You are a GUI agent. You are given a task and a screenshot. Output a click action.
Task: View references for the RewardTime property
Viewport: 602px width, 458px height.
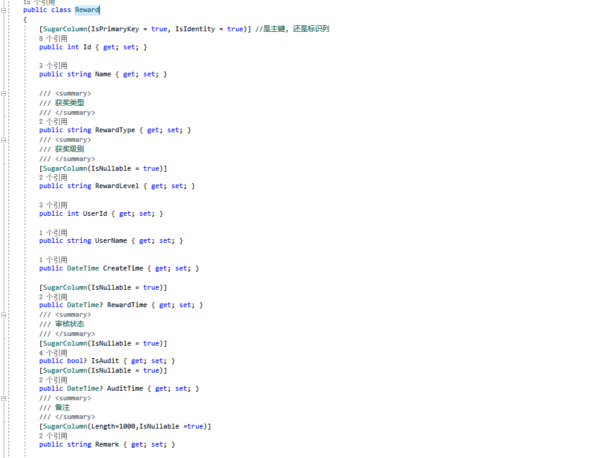[54, 296]
